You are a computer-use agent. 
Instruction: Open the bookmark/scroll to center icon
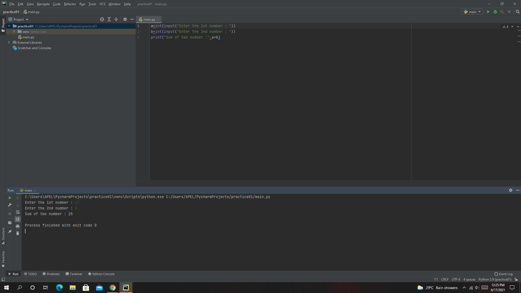click(102, 19)
